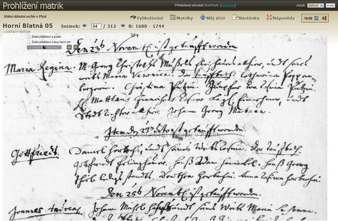Image resolution: width=338 pixels, height=221 pixels.
Task: Click the zoom level slider handle
Action: [44, 47]
